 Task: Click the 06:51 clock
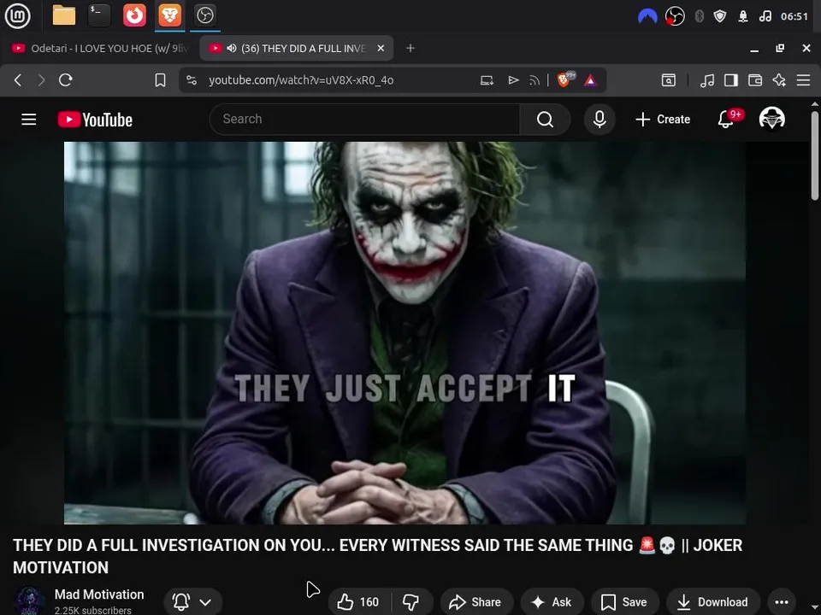794,16
